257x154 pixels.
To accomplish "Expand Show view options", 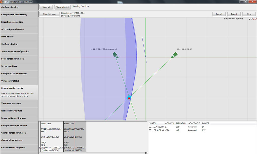I will (x=233, y=19).
